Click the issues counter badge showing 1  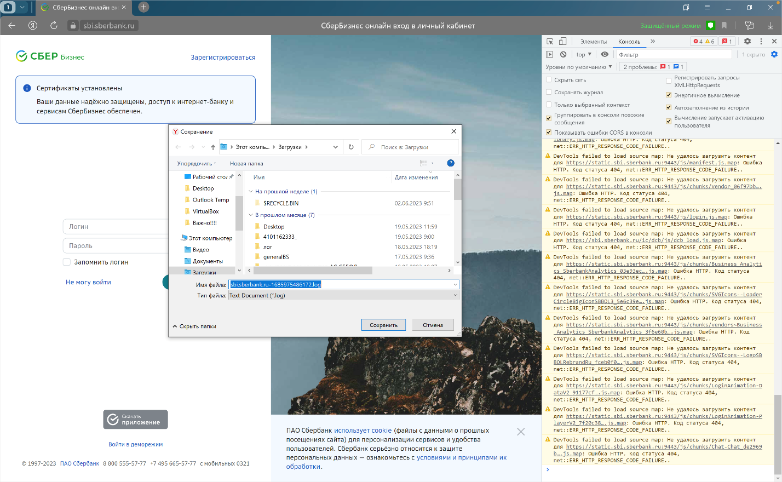point(727,42)
